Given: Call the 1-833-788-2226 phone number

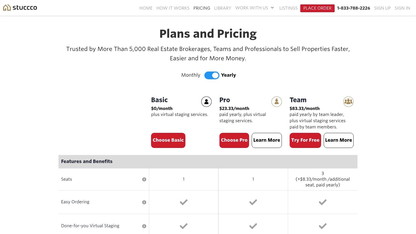Looking at the screenshot, I should 354,8.
